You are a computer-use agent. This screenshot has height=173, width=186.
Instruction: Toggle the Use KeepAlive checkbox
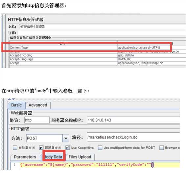pos(68,148)
